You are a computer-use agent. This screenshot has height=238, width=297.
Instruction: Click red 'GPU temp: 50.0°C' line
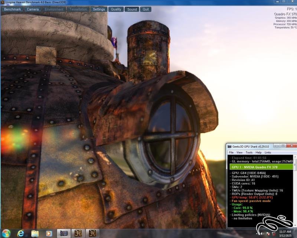251,197
